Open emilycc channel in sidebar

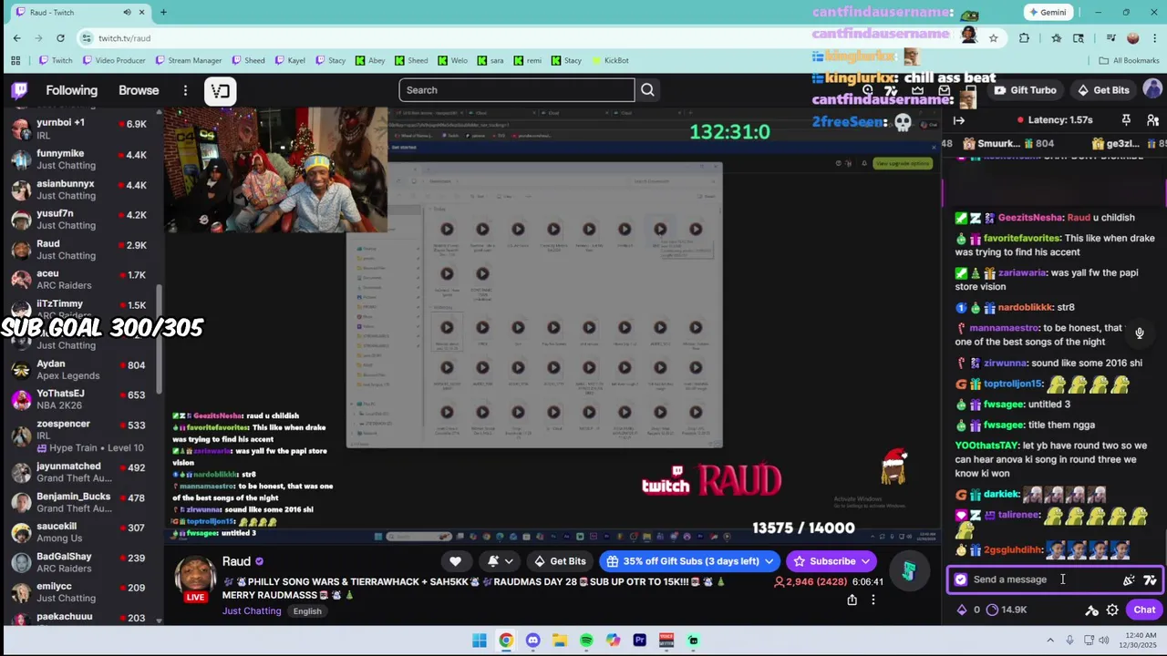pos(80,592)
